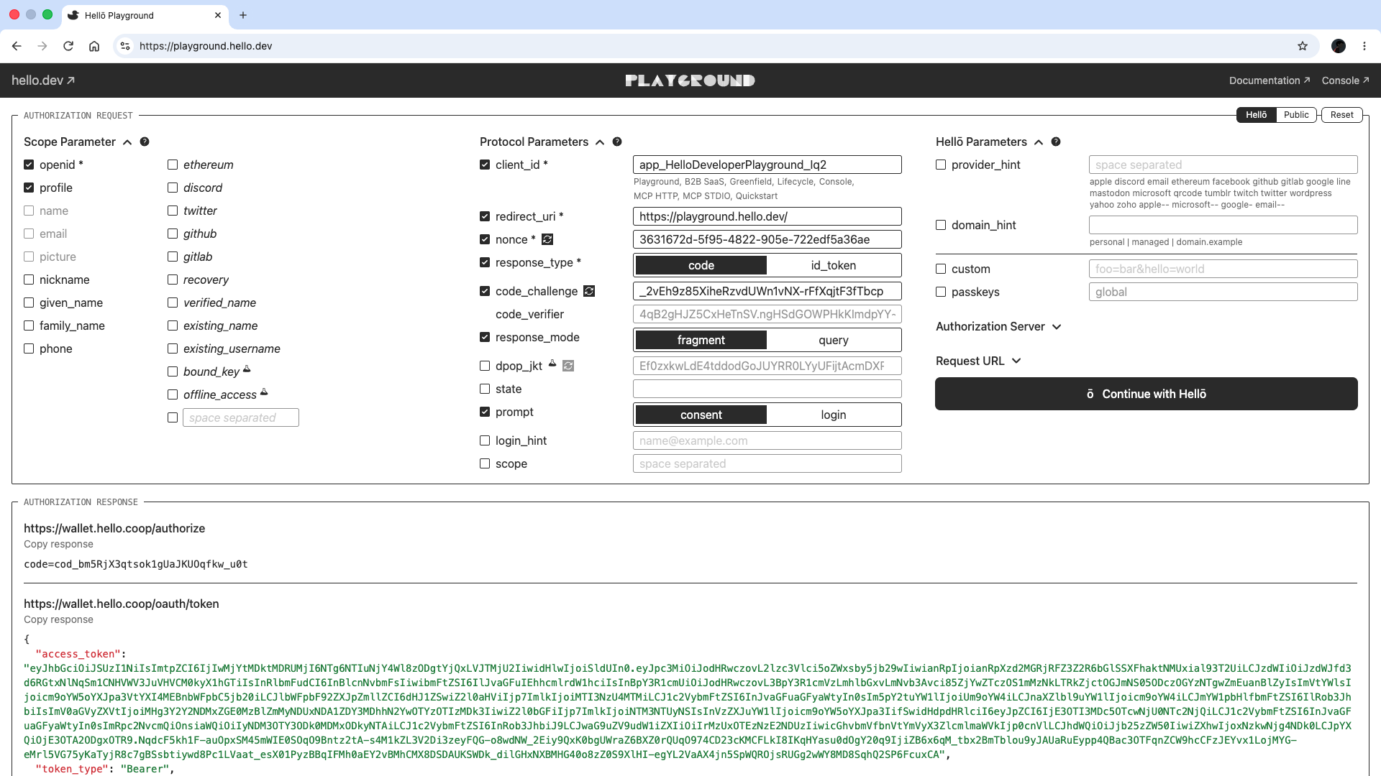Click Continue with Hellō
This screenshot has width=1381, height=776.
1147,394
